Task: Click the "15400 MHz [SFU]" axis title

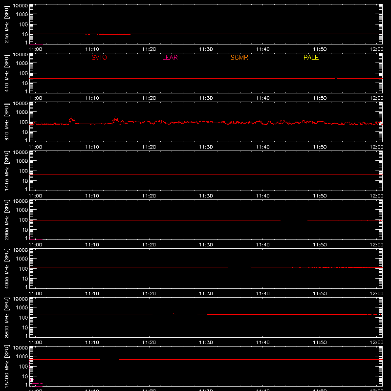Action: [7, 366]
